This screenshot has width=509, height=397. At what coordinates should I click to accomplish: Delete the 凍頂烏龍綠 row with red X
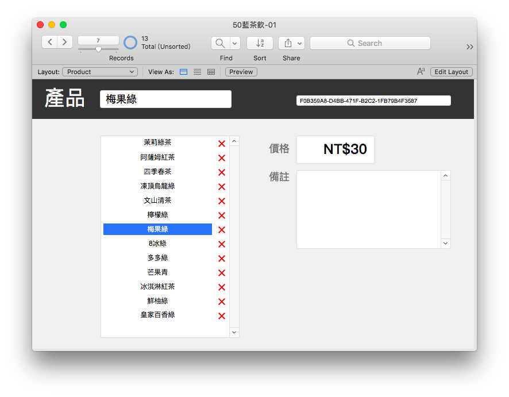point(222,187)
